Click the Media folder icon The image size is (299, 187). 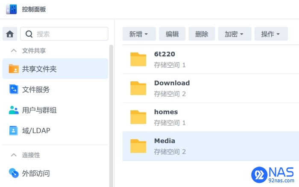[138, 146]
